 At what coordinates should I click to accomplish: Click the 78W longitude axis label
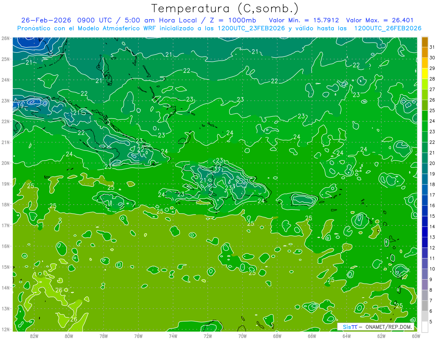104,336
